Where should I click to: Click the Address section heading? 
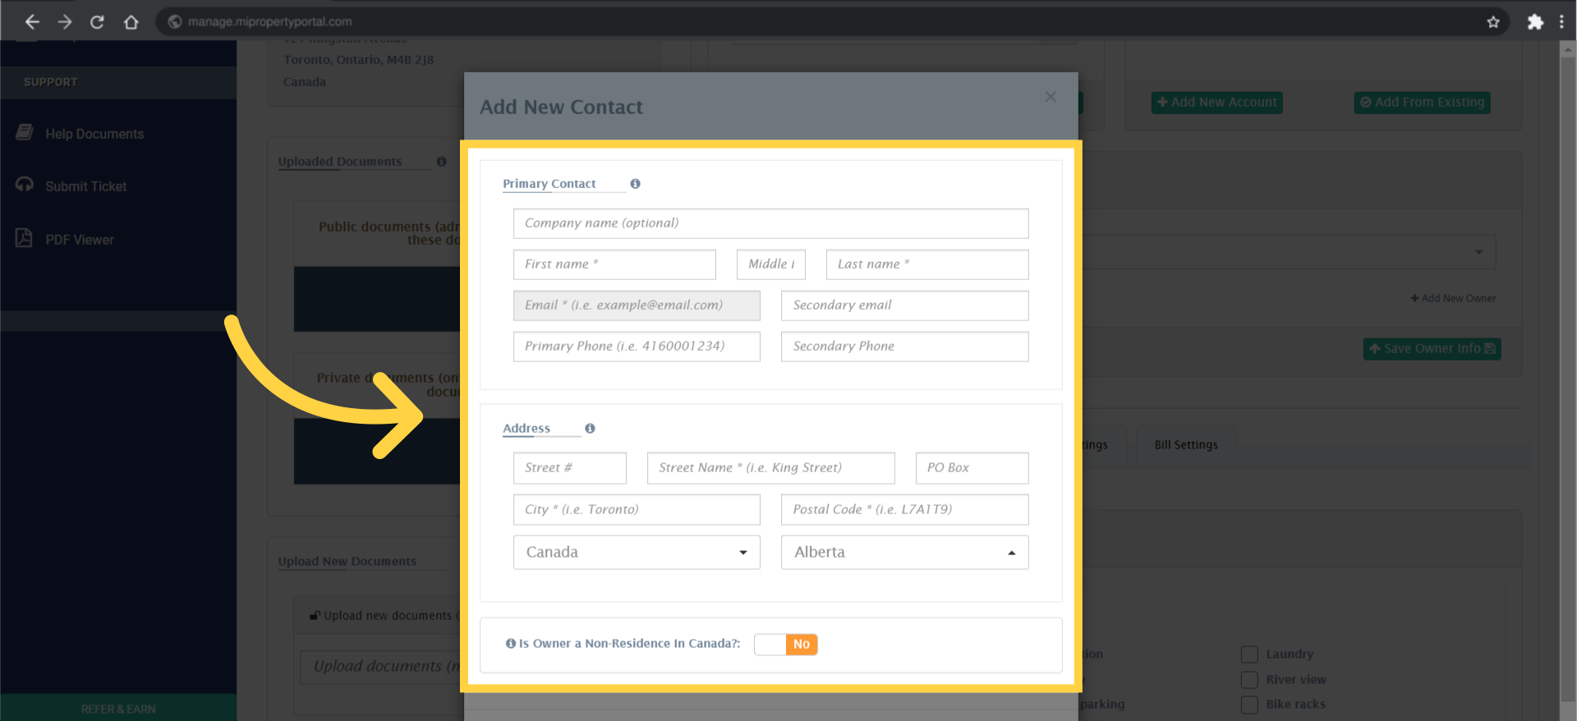pyautogui.click(x=526, y=429)
